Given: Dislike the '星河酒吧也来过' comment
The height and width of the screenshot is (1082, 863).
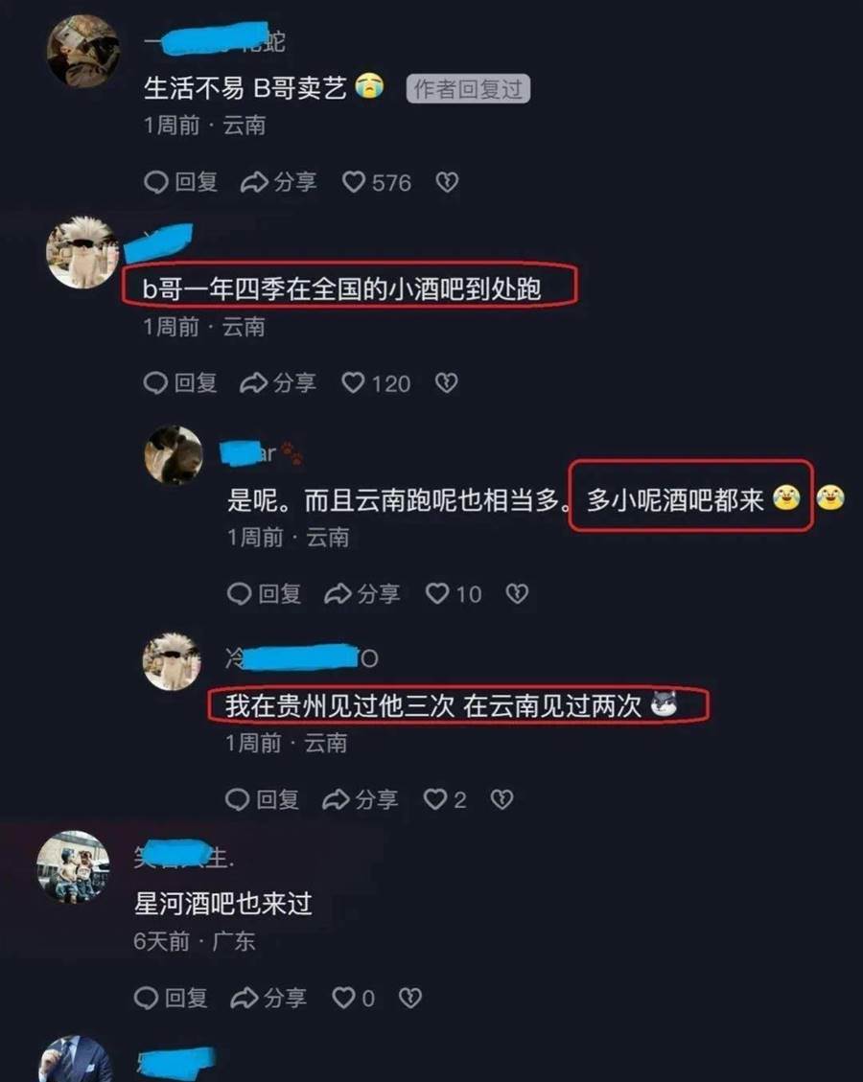Looking at the screenshot, I should click(410, 998).
